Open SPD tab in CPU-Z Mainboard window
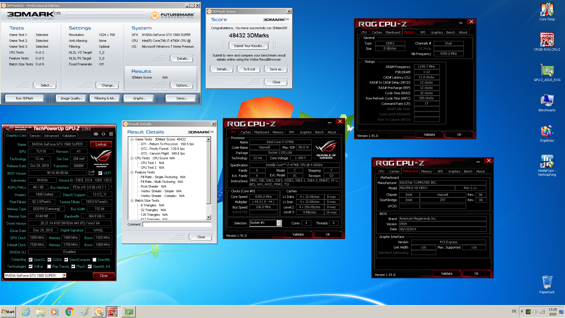Screen dimensions: 565x318 pos(440,171)
